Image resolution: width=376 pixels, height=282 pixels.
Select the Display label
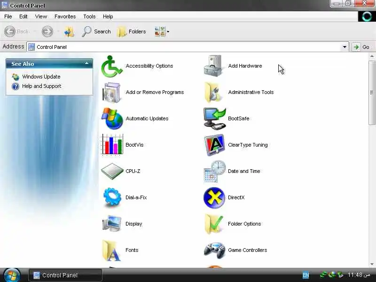coord(134,224)
